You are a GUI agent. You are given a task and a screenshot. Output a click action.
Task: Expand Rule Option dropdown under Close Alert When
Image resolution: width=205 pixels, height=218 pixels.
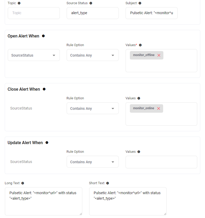click(x=92, y=108)
